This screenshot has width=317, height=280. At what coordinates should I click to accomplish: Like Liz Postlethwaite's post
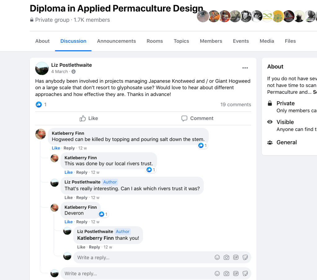pos(89,118)
